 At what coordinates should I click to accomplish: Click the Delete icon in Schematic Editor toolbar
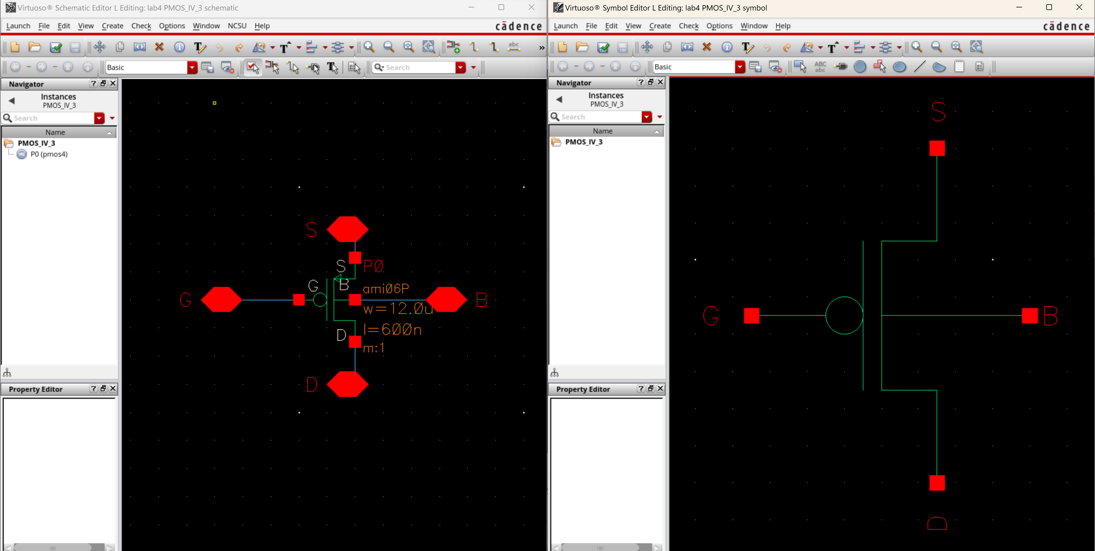coord(159,47)
